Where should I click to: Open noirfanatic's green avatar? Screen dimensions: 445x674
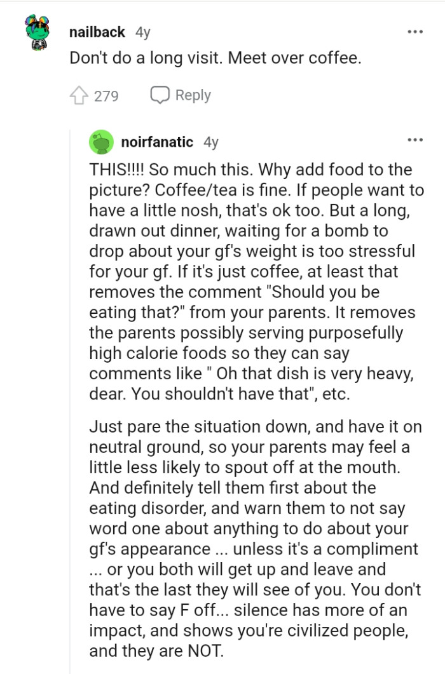[100, 142]
